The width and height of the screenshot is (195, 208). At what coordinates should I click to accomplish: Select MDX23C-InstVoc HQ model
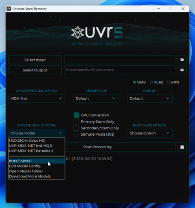[x=37, y=140]
